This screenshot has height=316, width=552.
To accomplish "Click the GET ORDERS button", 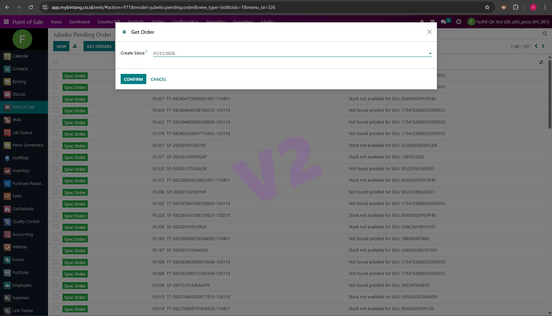I will pyautogui.click(x=99, y=46).
